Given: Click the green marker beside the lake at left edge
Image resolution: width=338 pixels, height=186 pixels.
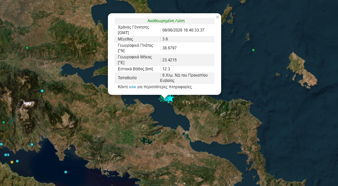Looking at the screenshot, I should 3,122.
